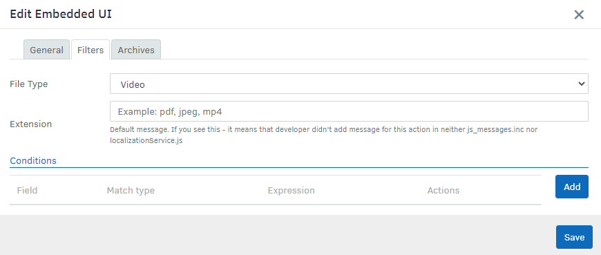Add a new condition with Add button

pyautogui.click(x=572, y=187)
